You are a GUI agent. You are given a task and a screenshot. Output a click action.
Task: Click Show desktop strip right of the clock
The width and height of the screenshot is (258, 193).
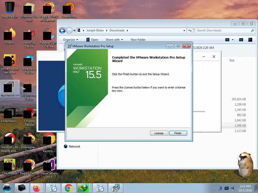(256, 188)
